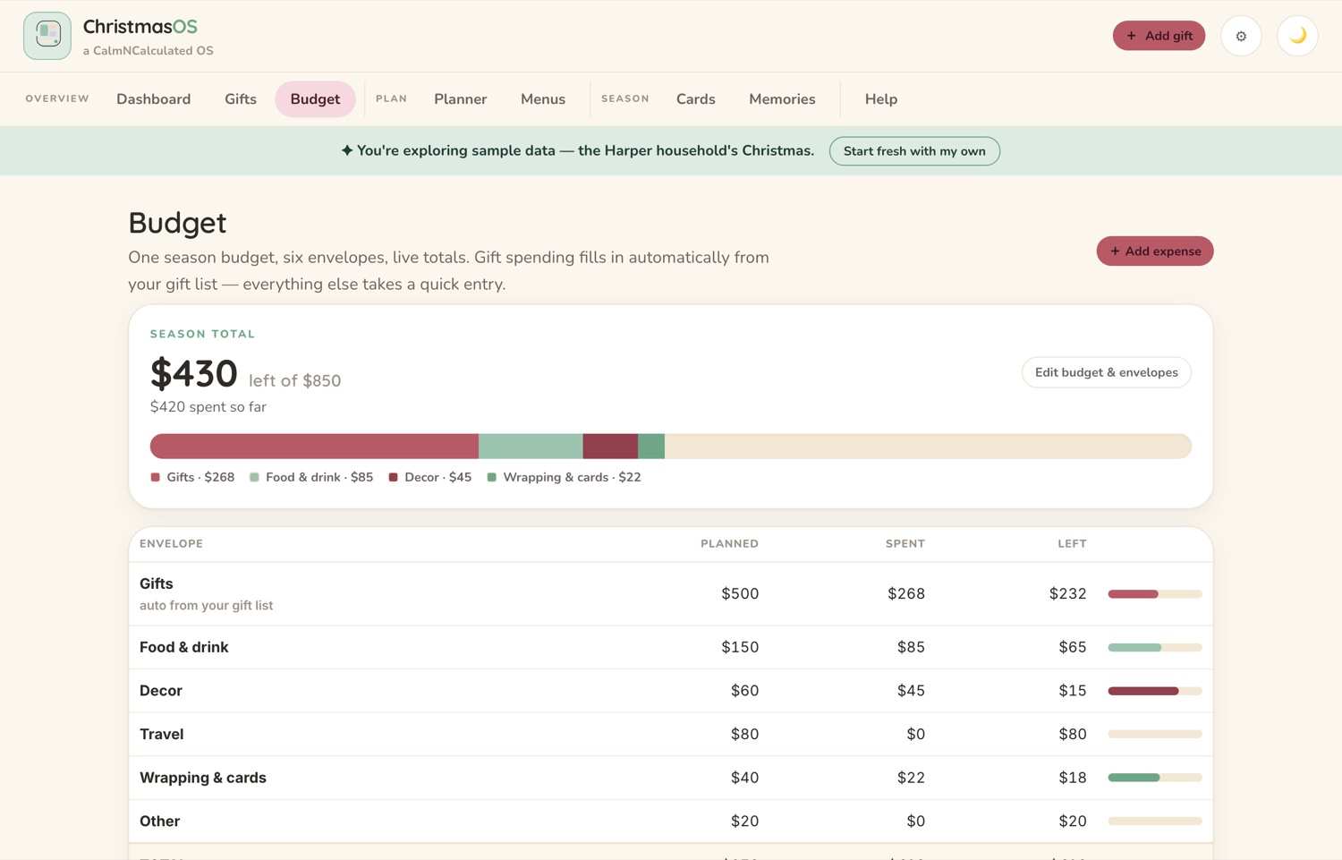Click the Wrapping & cards row progress bar

(1155, 778)
